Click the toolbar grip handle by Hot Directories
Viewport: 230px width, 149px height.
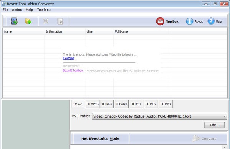(x=72, y=138)
